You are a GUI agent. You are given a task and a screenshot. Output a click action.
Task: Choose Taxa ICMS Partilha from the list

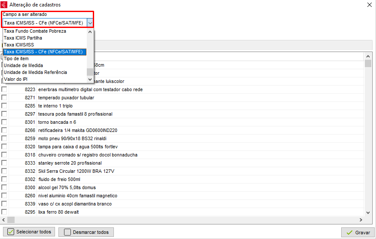[x=23, y=38]
